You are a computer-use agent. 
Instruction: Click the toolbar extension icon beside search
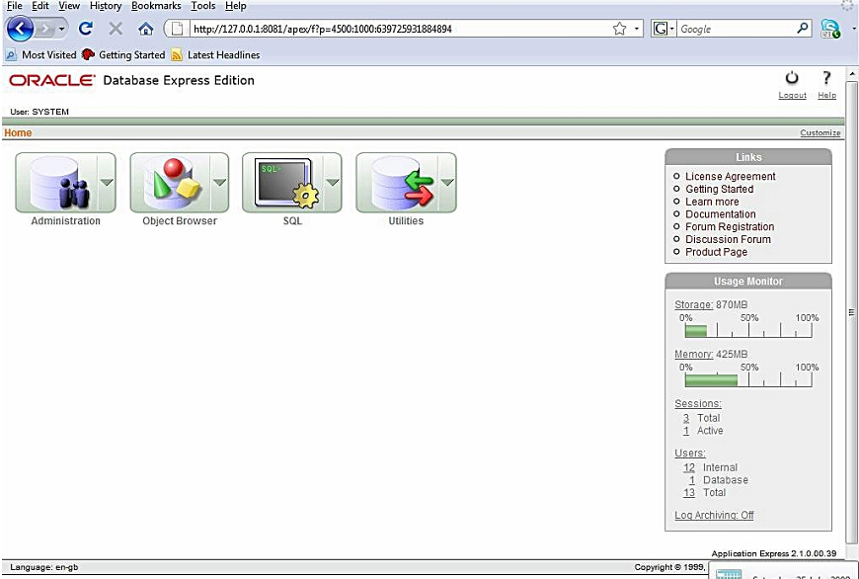tap(830, 29)
